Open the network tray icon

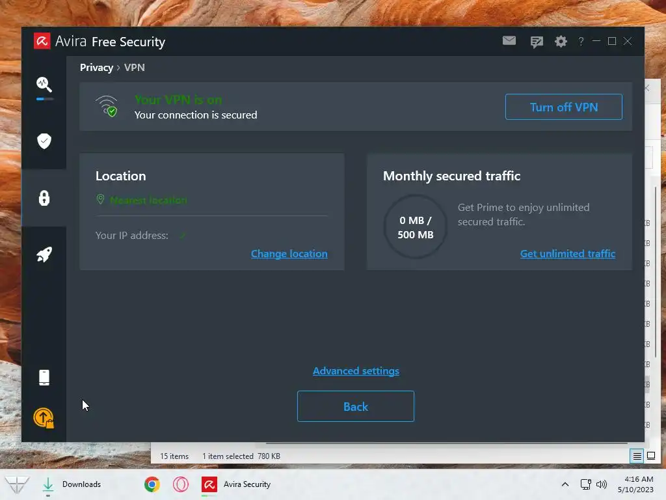(x=586, y=484)
